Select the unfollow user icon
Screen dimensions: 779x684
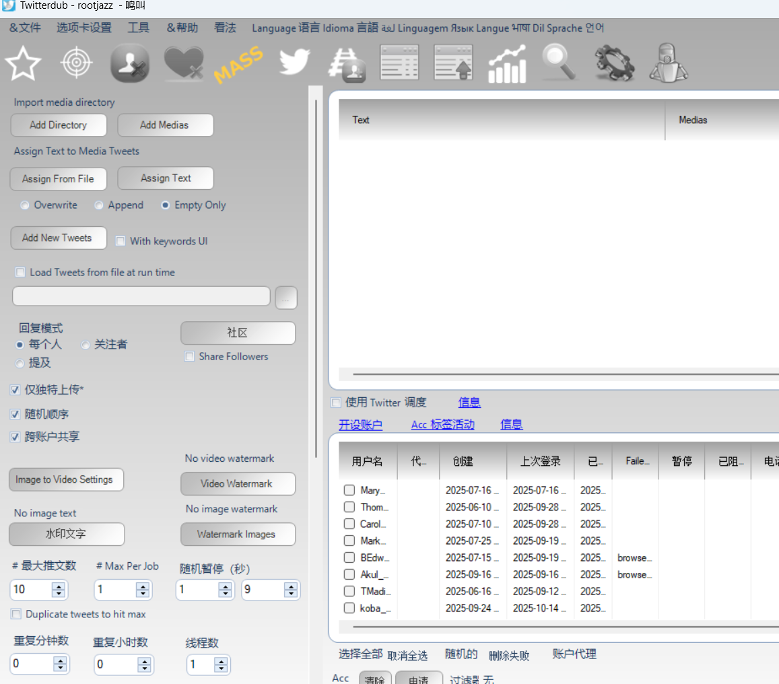[129, 63]
